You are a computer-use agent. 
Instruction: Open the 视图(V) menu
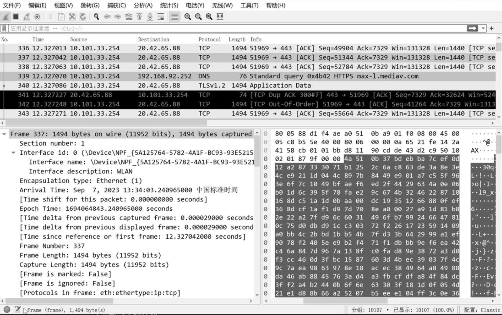pyautogui.click(x=63, y=5)
